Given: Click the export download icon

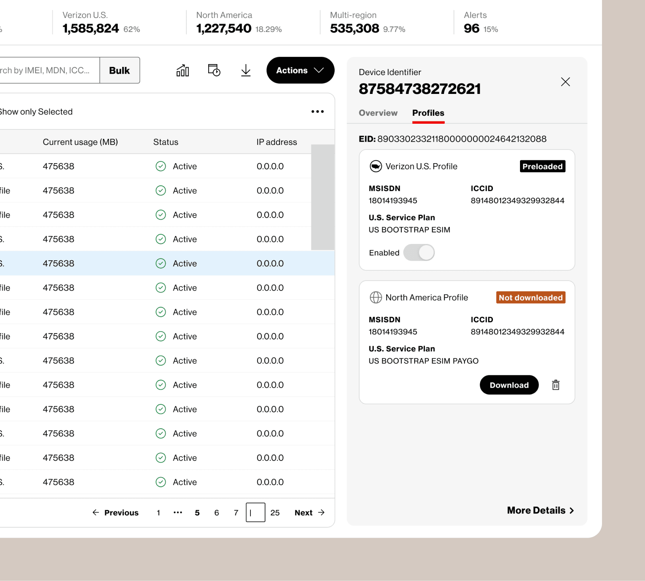Looking at the screenshot, I should point(245,70).
